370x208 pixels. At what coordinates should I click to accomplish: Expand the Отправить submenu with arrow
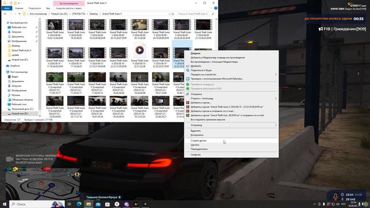tap(231, 125)
